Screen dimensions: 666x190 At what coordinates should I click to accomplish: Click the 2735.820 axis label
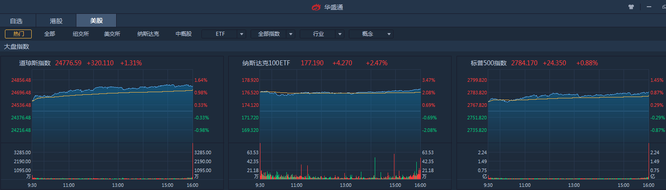tap(477, 130)
